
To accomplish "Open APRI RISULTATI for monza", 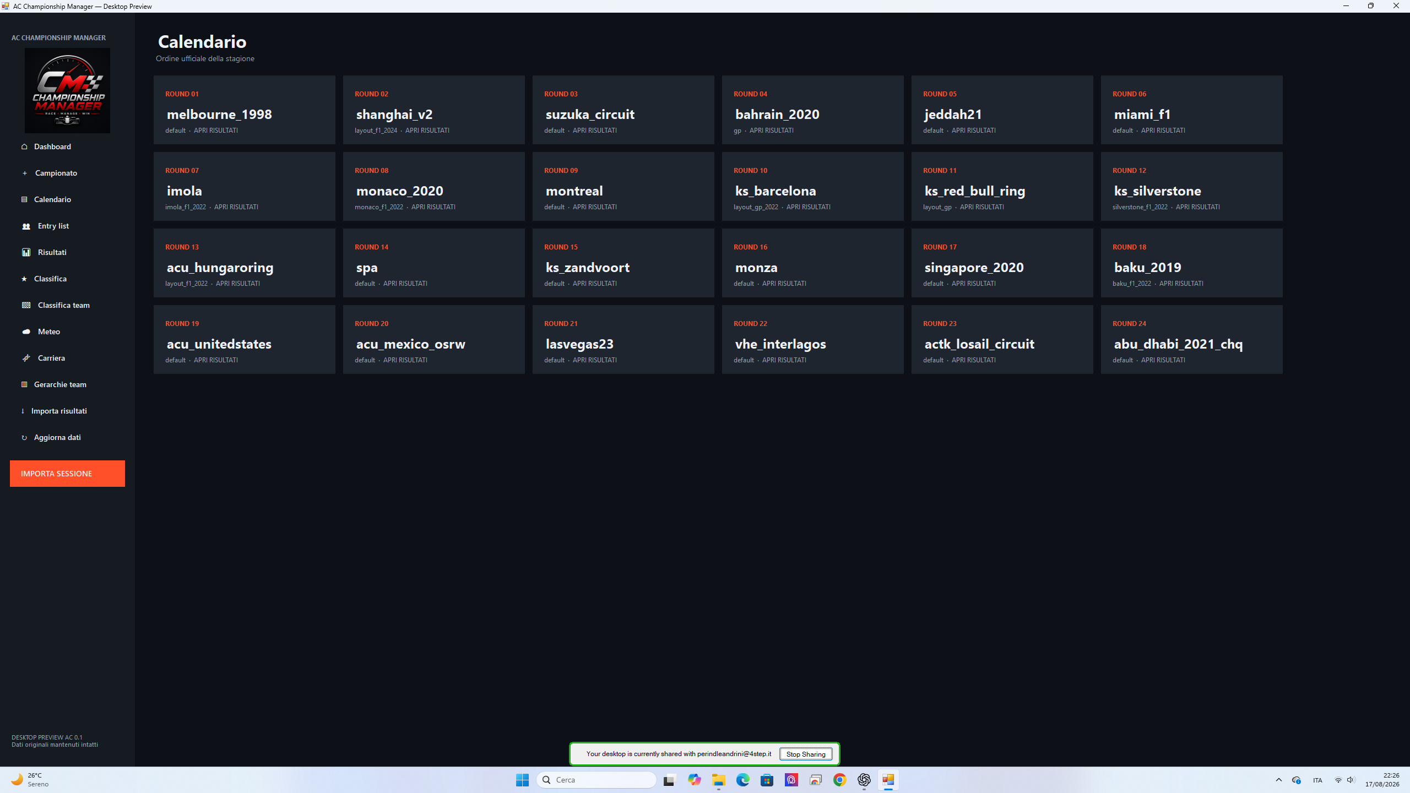I will (x=784, y=284).
